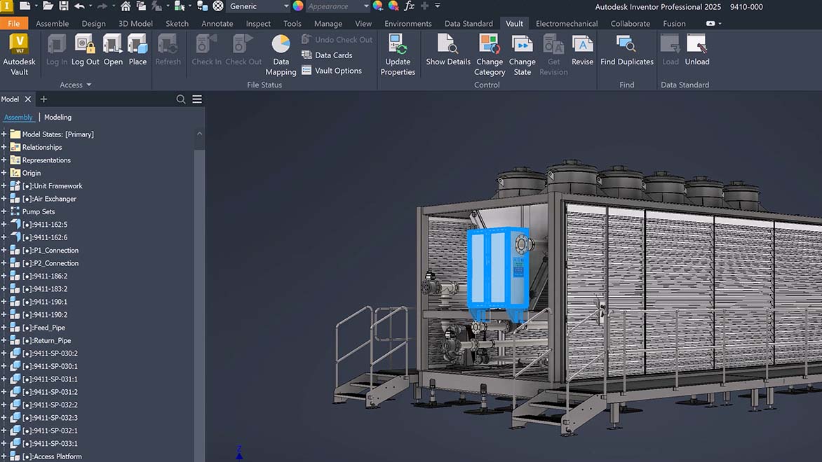
Task: Open the Autodesk Vault panel
Action: tap(19, 52)
